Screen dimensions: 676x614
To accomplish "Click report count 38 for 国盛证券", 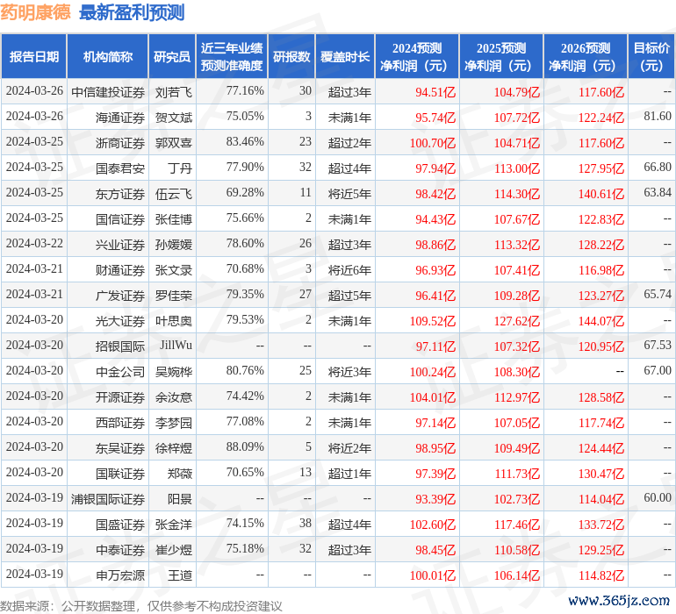I will pyautogui.click(x=306, y=523).
